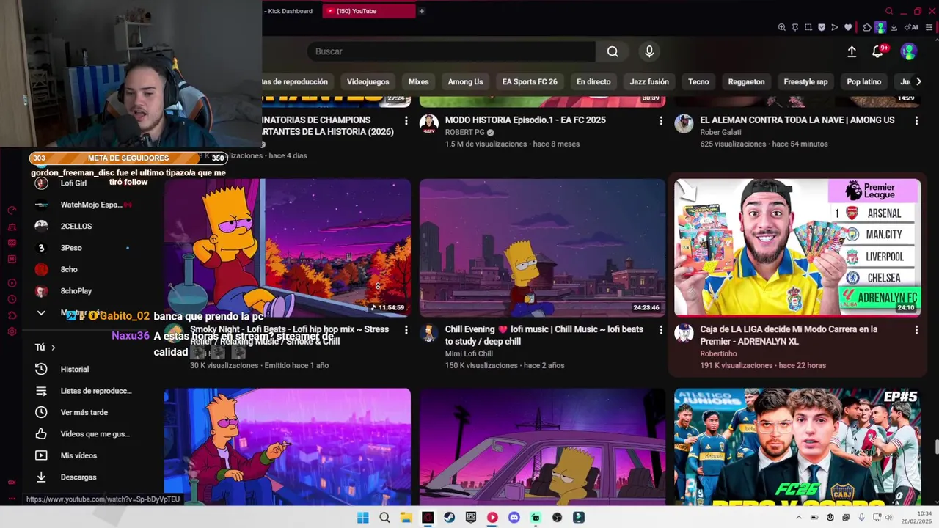Open browser easy setup sliders icon
The height and width of the screenshot is (528, 939).
point(929,27)
